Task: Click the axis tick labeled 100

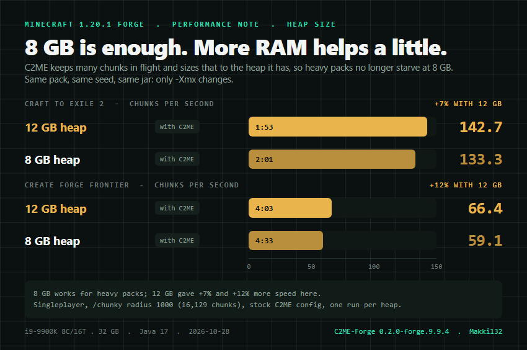Action: (x=374, y=267)
